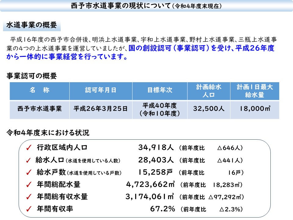This screenshot has height=220, width=293.
Task: Select the 給水戸数 label
Action: tap(51, 172)
